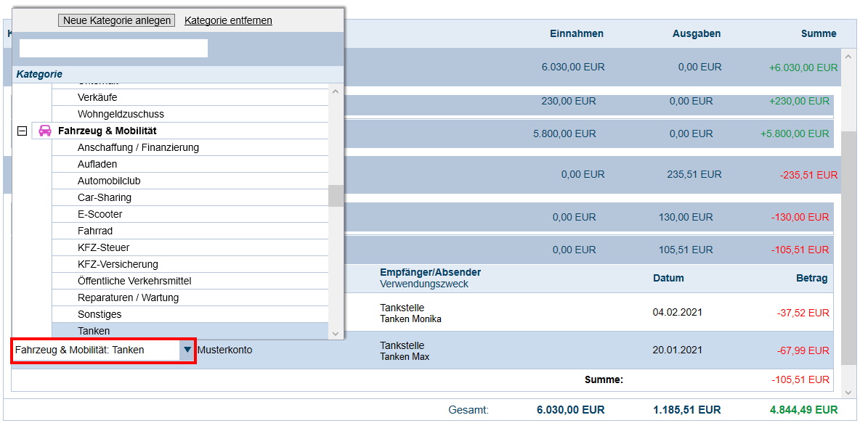This screenshot has width=860, height=423.
Task: Select Anschaffung / Finanzierung category
Action: tap(190, 147)
